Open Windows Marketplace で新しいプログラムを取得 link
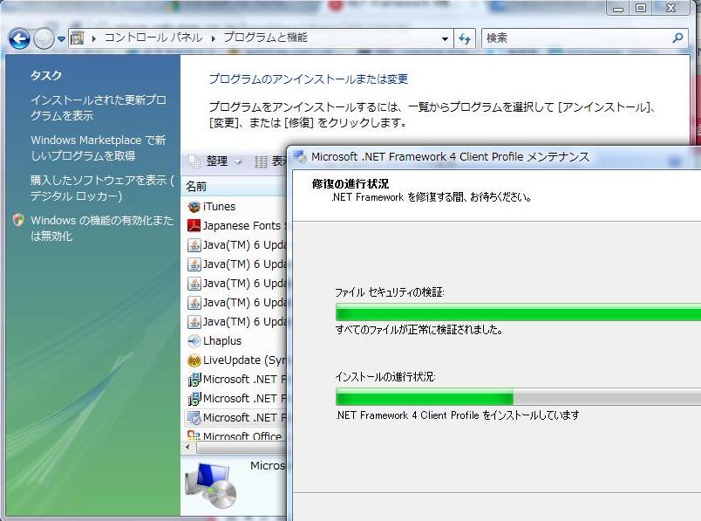 [99, 147]
